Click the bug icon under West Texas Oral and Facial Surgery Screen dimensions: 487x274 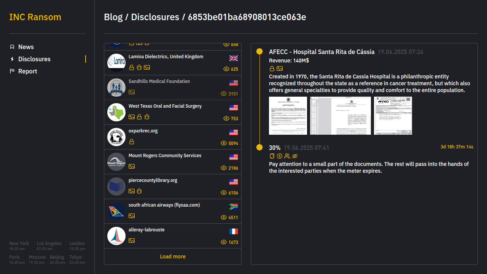pos(147,117)
